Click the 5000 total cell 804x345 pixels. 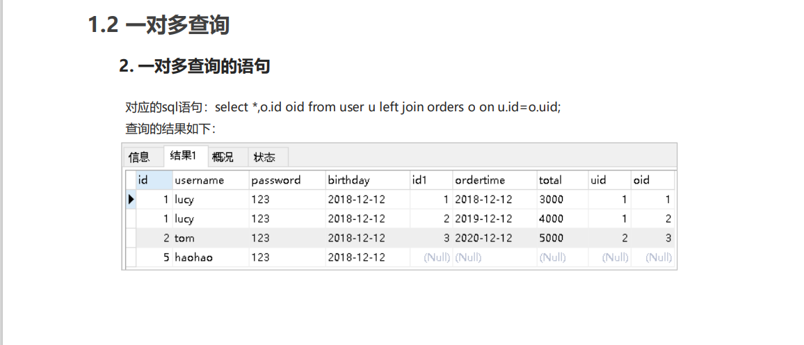(551, 238)
